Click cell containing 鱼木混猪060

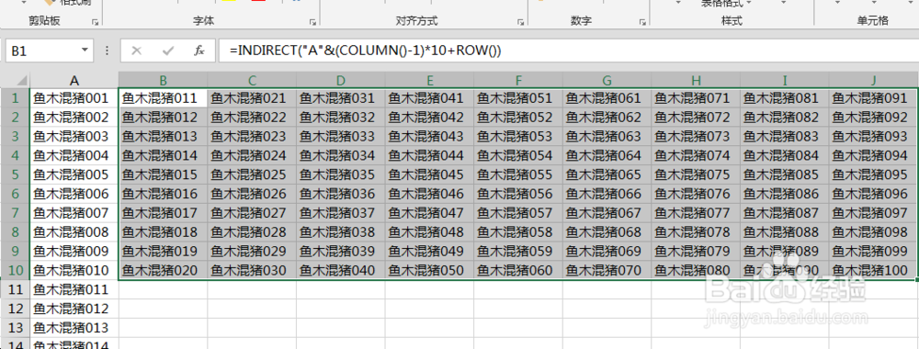point(518,270)
